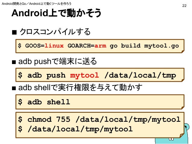
Task: Click "go build mytool.go" in the first code box
Action: coord(144,46)
